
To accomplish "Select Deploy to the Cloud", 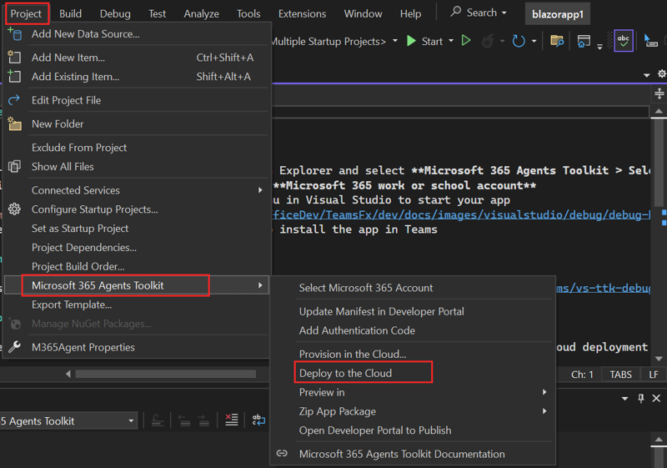I will pyautogui.click(x=345, y=373).
